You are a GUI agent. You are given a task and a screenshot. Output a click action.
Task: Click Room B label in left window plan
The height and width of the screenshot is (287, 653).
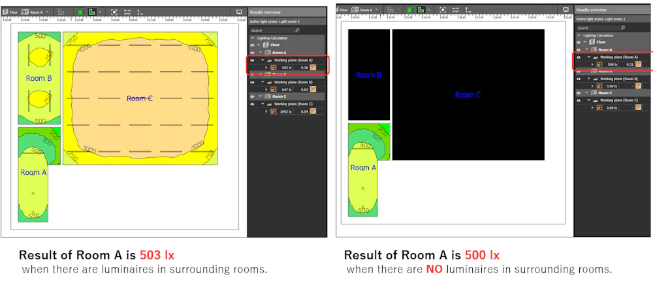pos(39,78)
